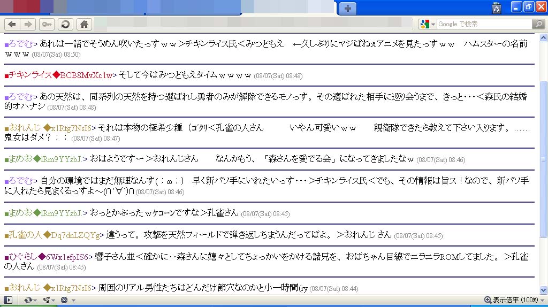Reload the current page
This screenshot has width=548, height=307.
coord(65,24)
